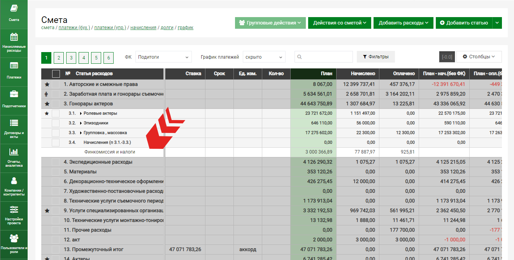Expand the Групповка, массовка row
Screen dimensions: 514x260
(x=81, y=133)
